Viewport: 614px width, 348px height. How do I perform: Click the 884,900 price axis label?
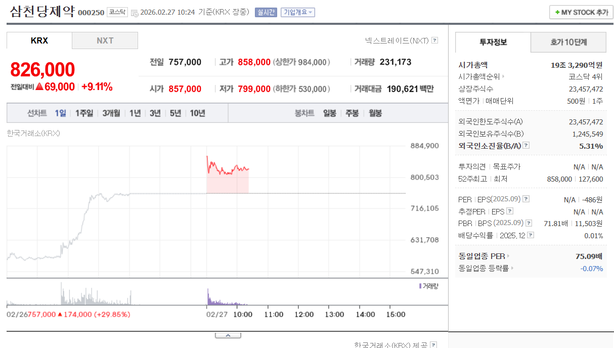(424, 146)
